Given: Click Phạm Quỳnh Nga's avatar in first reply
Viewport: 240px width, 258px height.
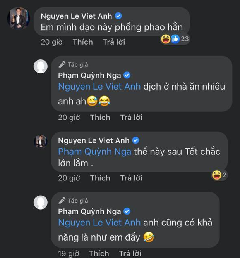Looking at the screenshot, I should click(41, 67).
